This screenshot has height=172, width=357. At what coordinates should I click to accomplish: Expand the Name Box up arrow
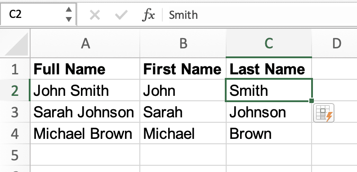(68, 10)
